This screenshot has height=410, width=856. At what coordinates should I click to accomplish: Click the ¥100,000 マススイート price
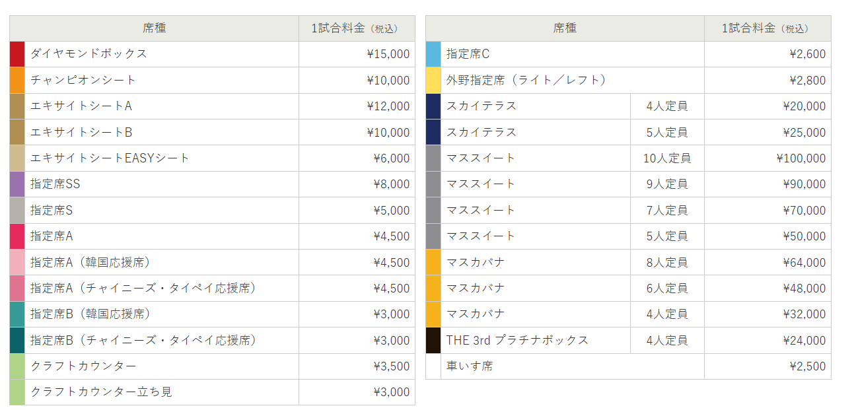[x=801, y=158]
